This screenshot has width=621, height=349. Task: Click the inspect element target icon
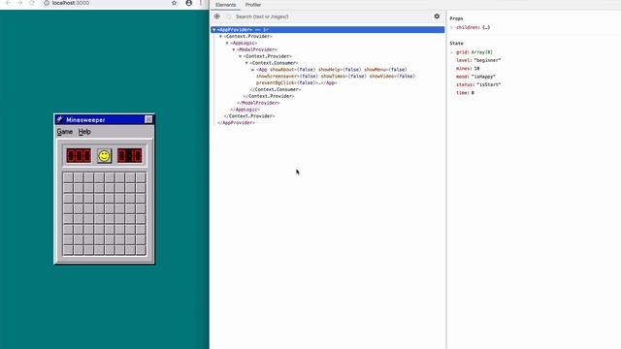[x=217, y=16]
